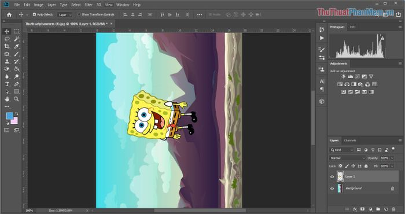Image resolution: width=405 pixels, height=214 pixels.
Task: Open the File menu
Action: coord(17,5)
